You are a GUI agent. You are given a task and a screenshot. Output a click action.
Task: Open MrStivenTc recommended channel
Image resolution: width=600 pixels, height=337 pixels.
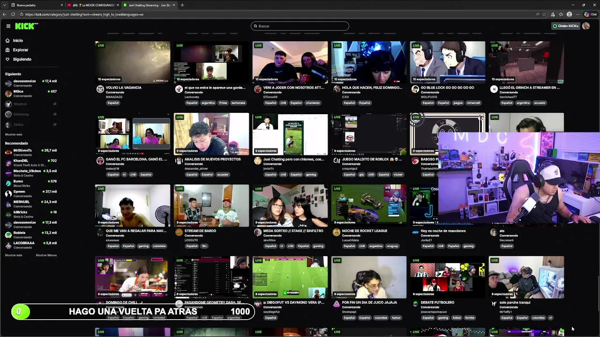click(30, 153)
